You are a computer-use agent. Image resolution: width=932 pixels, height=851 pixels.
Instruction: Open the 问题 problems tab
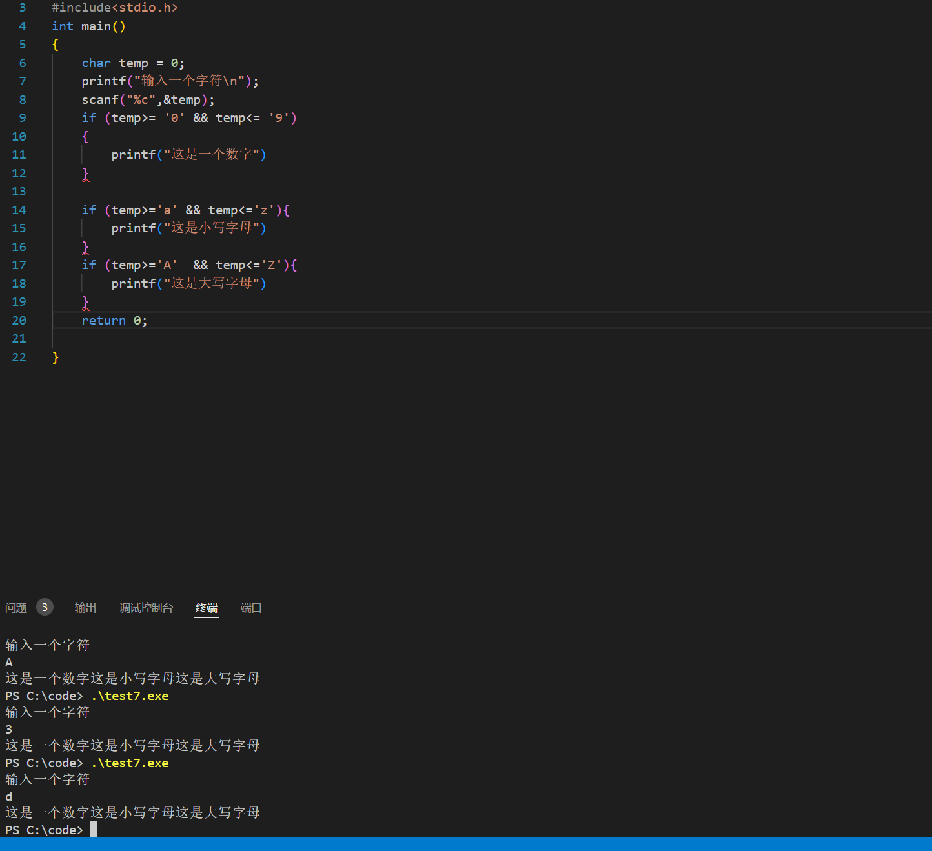point(16,608)
